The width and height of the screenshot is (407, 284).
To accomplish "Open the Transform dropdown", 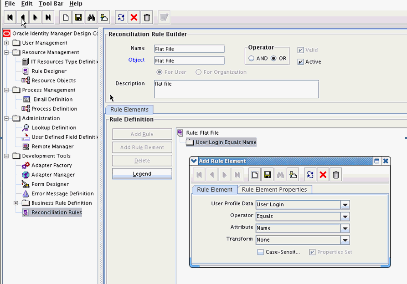I will pos(345,240).
